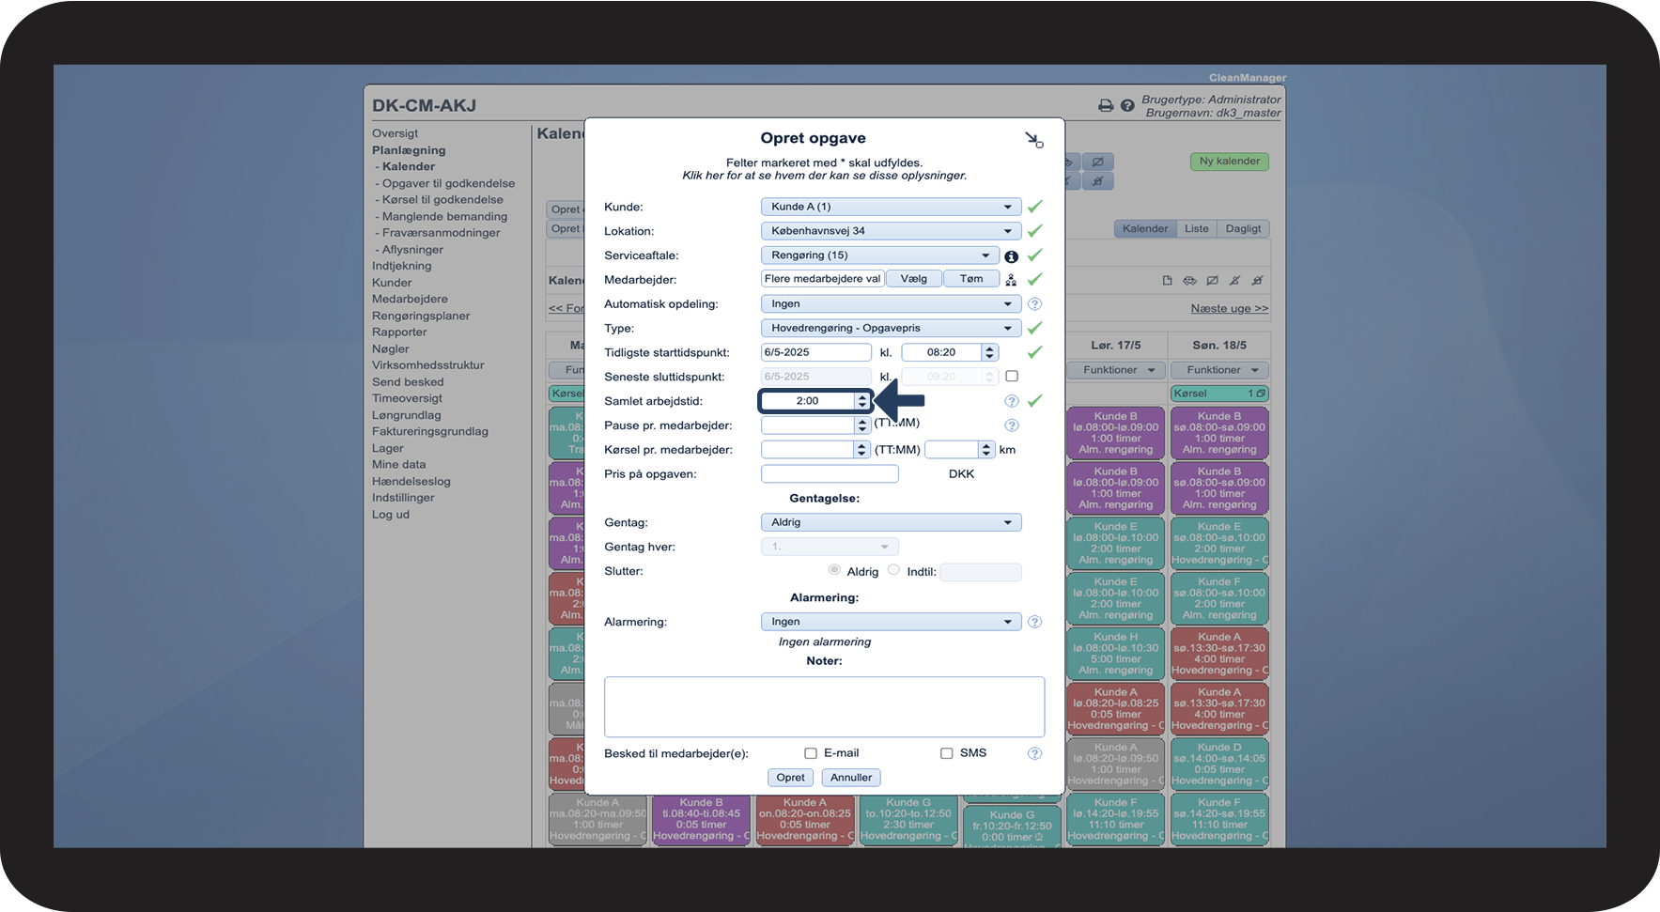This screenshot has width=1660, height=912.
Task: Open help icon for Pause pr. medarbejder
Action: 1011,425
